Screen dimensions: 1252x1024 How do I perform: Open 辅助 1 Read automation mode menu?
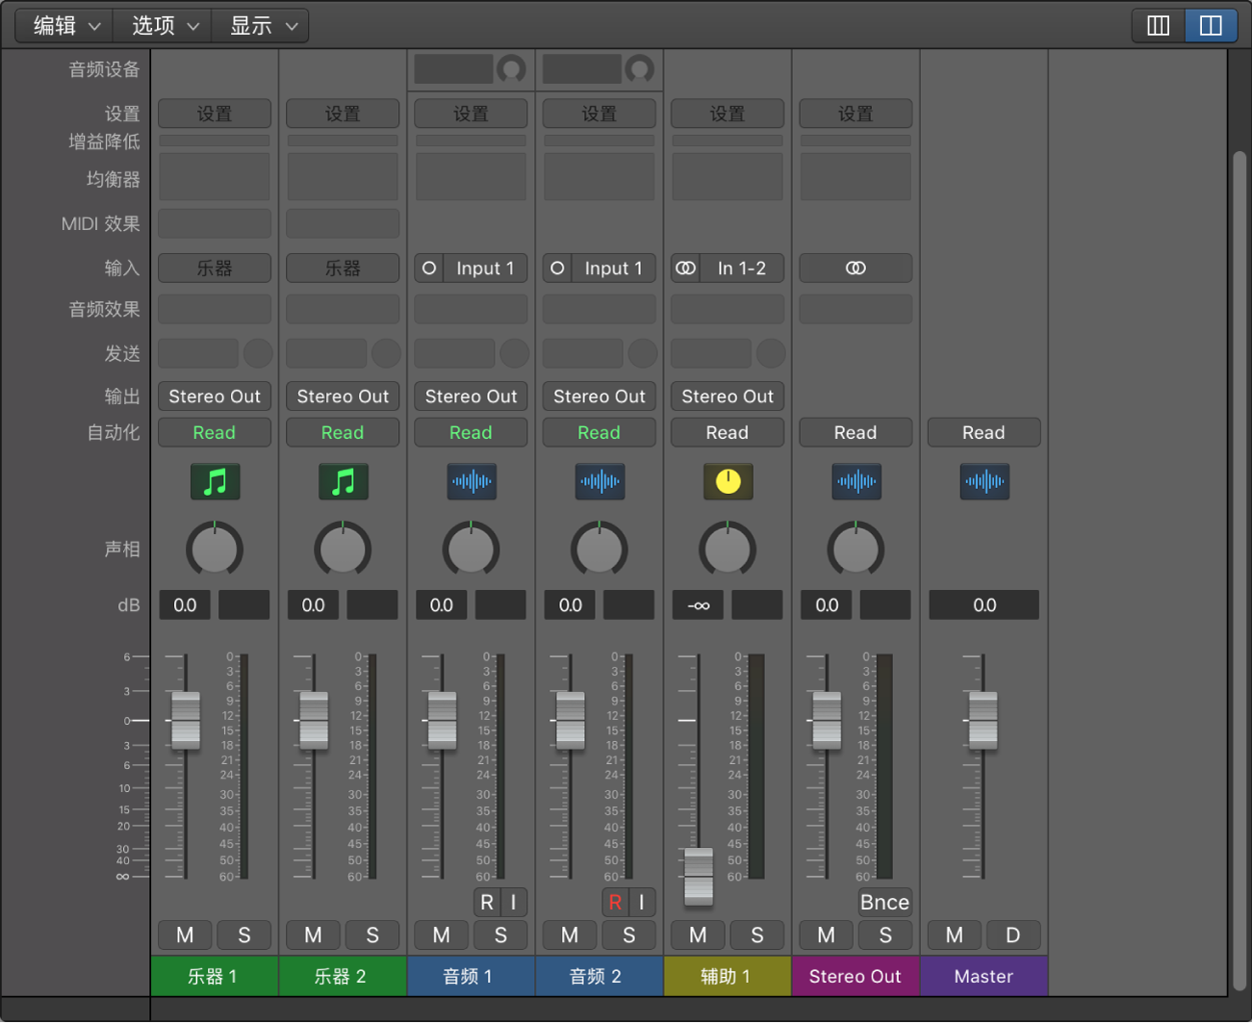728,433
